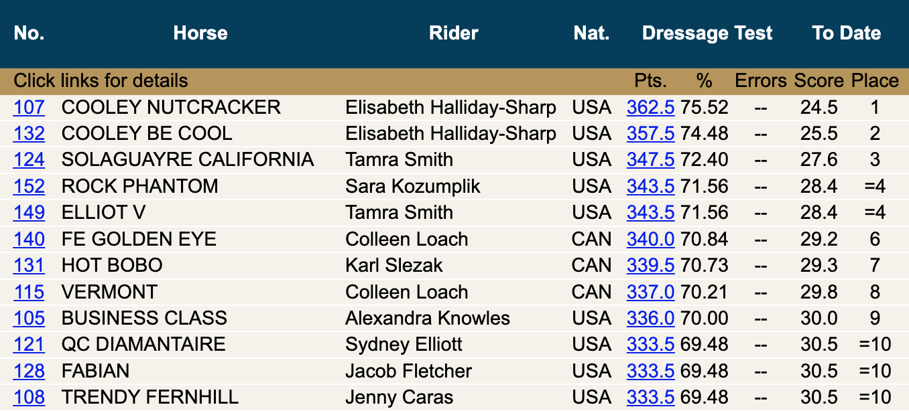Open entry number 108 for Trendy Fernhill
The width and height of the screenshot is (909, 411).
tap(29, 397)
